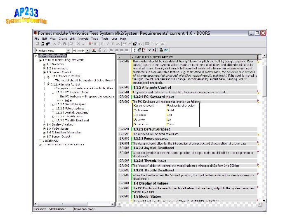Viewport: 297px width, 223px height.
Task: Click the spell check icon
Action: click(x=71, y=44)
